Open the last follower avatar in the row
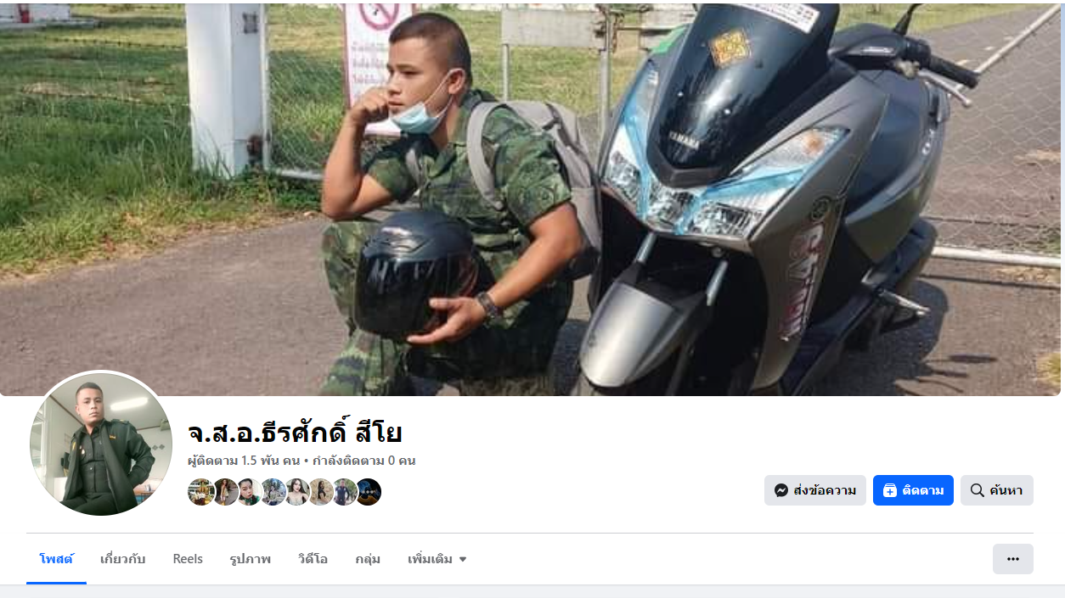The width and height of the screenshot is (1065, 598). pyautogui.click(x=368, y=492)
